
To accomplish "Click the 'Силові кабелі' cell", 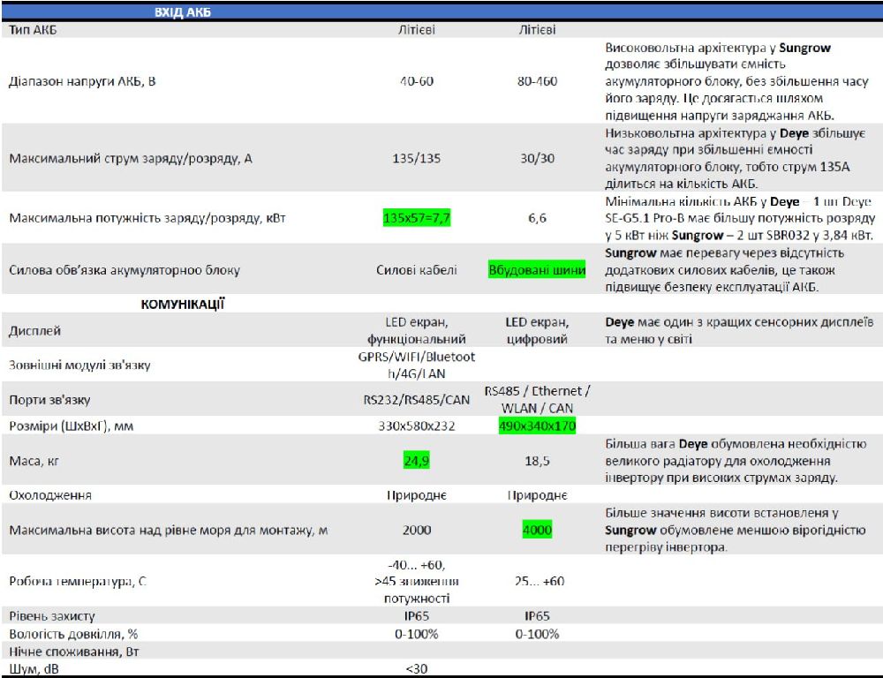I will tap(417, 270).
